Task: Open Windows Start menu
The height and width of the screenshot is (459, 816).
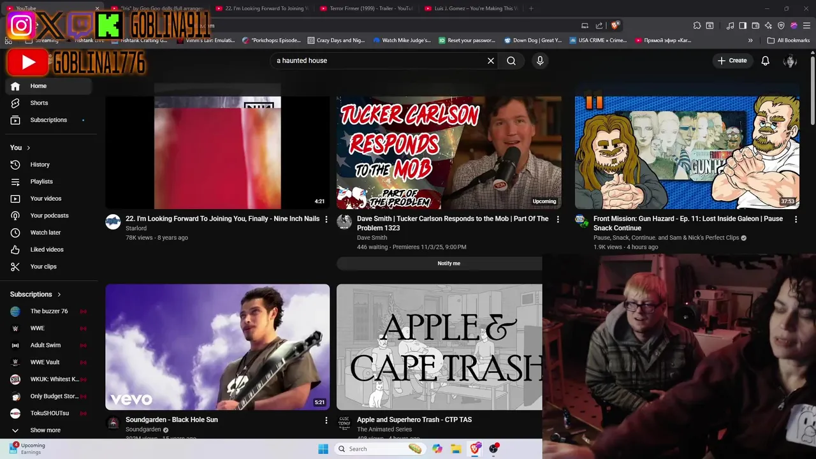Action: point(323,449)
